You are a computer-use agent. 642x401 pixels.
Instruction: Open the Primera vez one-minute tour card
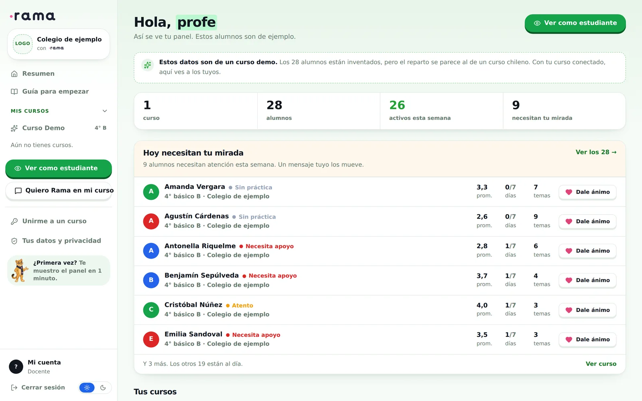coord(59,271)
